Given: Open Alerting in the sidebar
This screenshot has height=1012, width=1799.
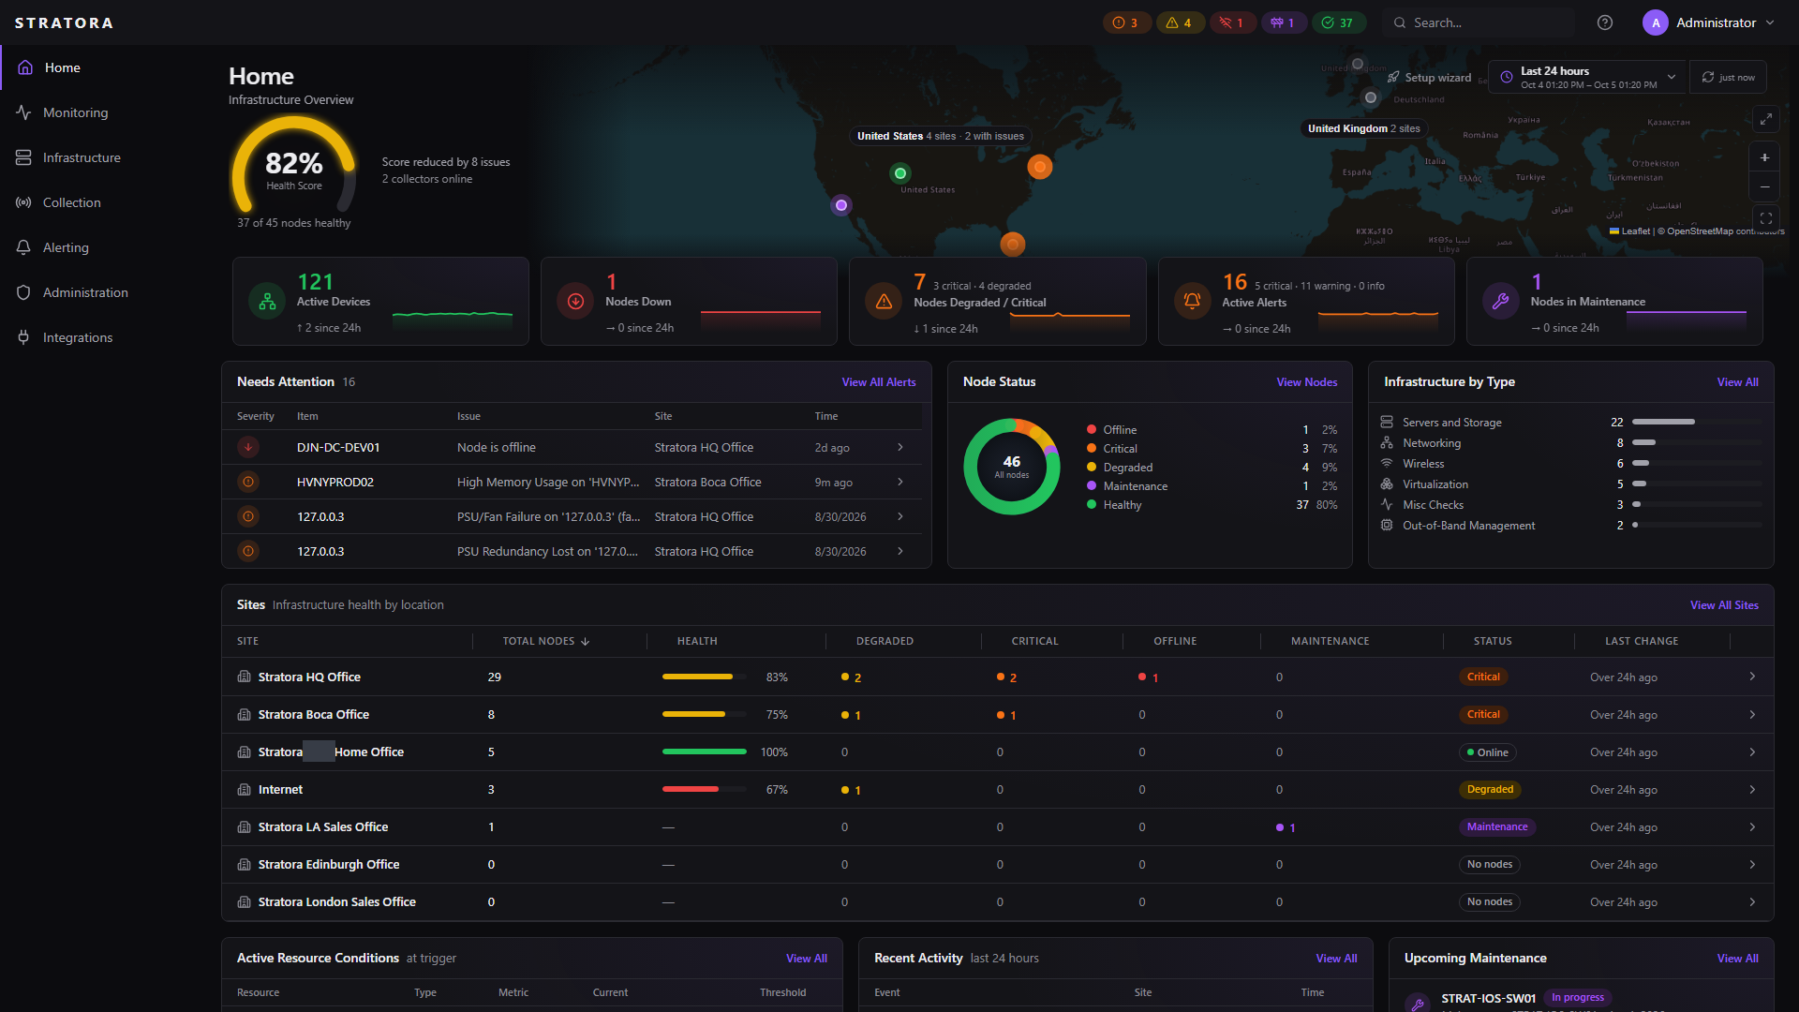Looking at the screenshot, I should (x=66, y=247).
